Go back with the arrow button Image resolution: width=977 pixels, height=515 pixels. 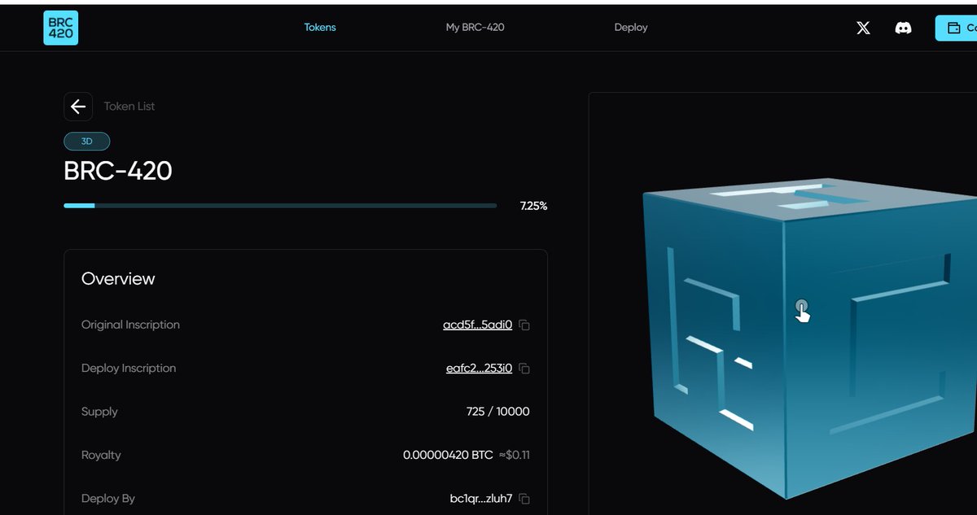[78, 107]
